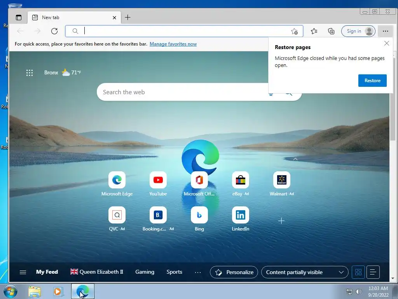Dismiss the Restore pages popup
Screen dimensions: 398x299
387,44
